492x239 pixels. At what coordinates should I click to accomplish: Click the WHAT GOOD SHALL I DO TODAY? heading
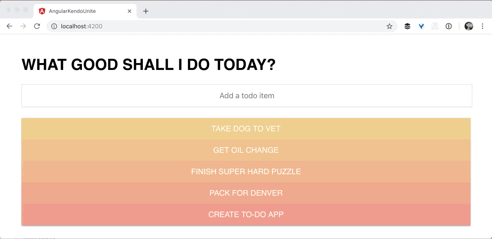pyautogui.click(x=148, y=65)
